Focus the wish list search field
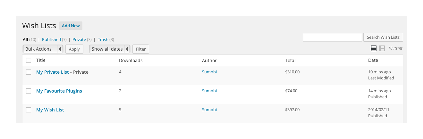This screenshot has height=139, width=423. click(332, 37)
